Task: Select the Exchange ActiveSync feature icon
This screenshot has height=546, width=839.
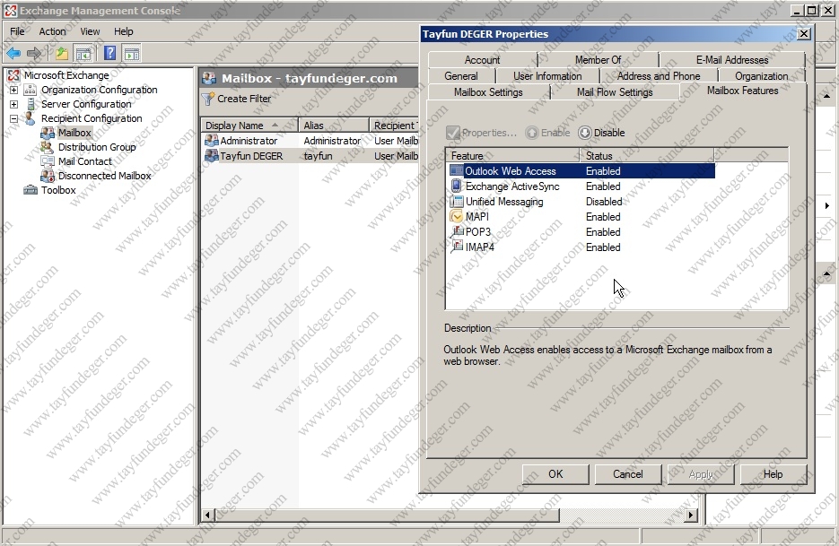Action: coord(457,186)
